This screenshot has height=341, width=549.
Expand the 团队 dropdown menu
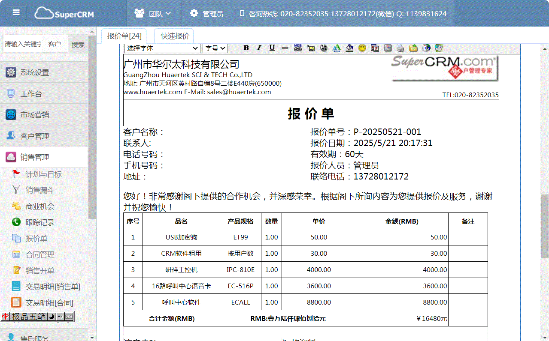153,14
